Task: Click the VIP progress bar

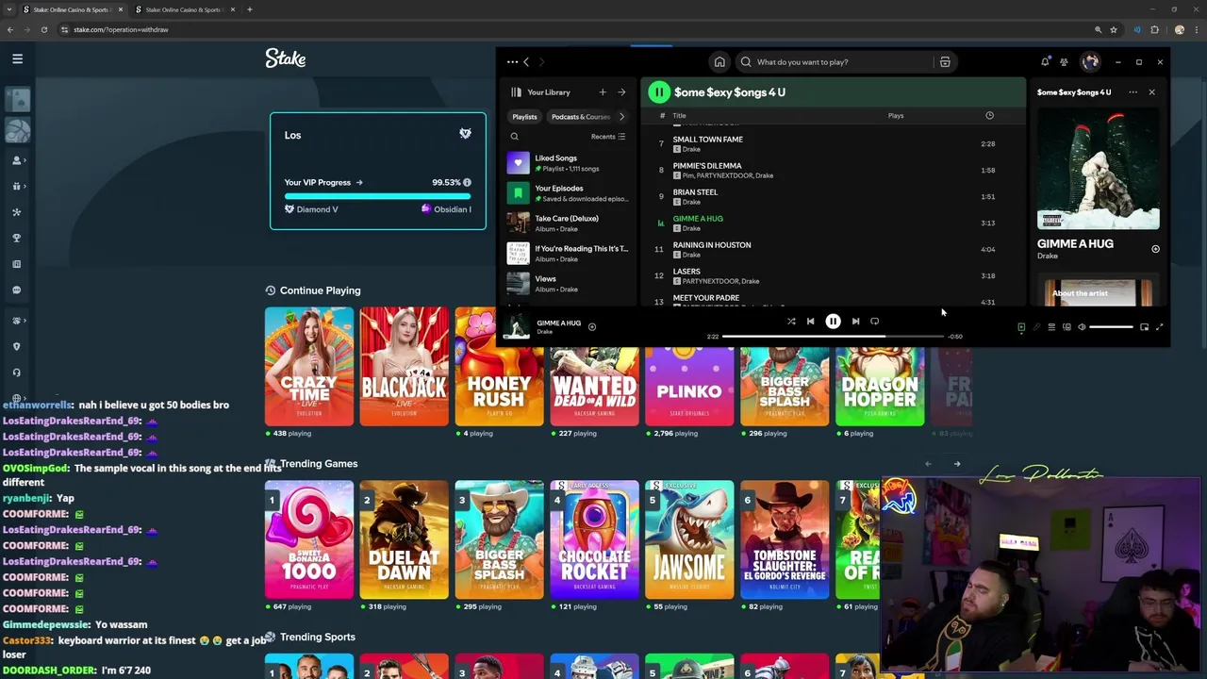Action: [x=377, y=196]
